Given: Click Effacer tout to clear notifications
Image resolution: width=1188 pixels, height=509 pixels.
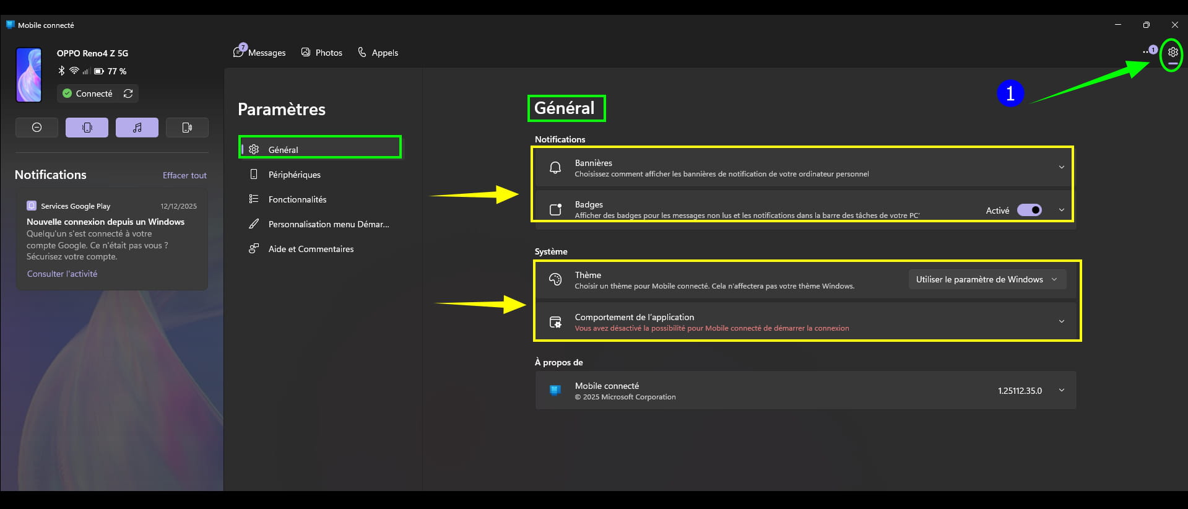Looking at the screenshot, I should point(184,175).
